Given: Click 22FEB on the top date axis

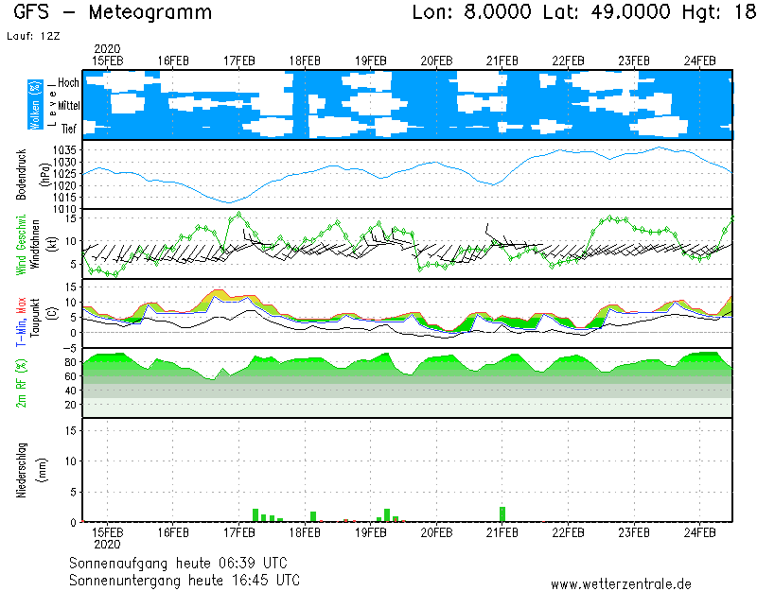Looking at the screenshot, I should click(569, 61).
